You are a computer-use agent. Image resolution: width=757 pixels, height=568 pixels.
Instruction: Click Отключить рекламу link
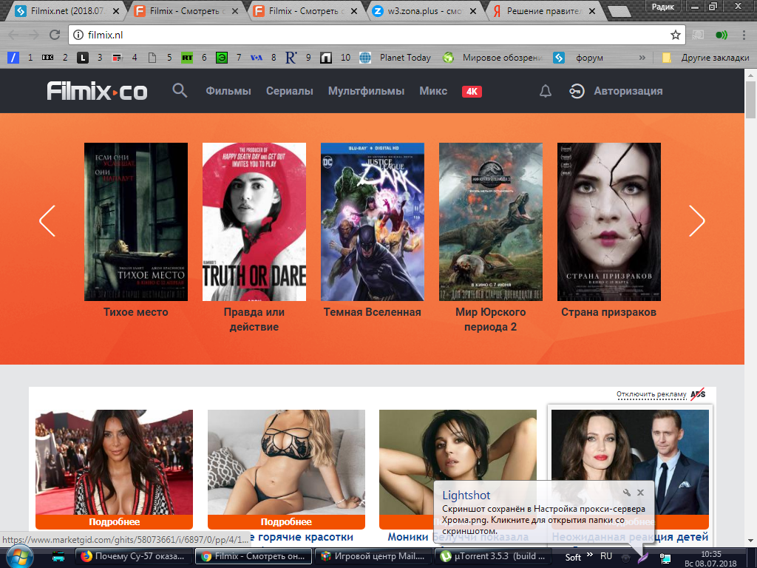pyautogui.click(x=651, y=394)
